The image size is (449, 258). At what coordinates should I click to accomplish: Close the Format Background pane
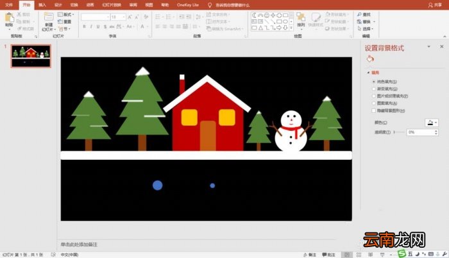pos(441,46)
